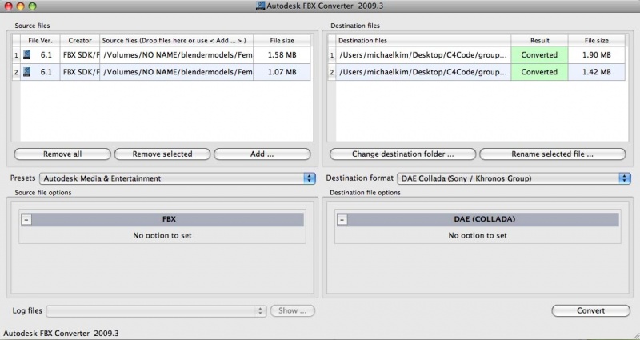
Task: Collapse the FBX source options section
Action: click(26, 219)
